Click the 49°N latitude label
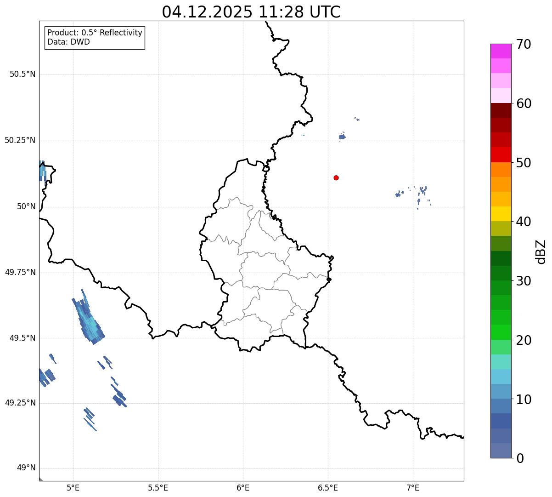The height and width of the screenshot is (497, 552). (27, 468)
